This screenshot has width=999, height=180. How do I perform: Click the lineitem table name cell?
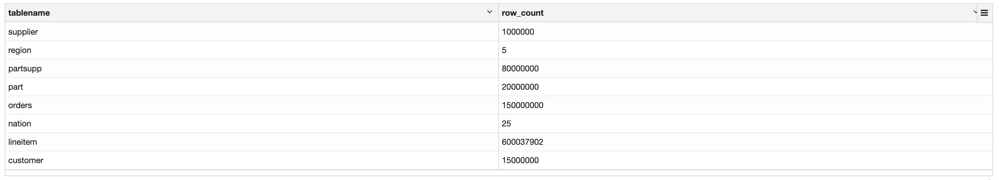click(x=23, y=142)
